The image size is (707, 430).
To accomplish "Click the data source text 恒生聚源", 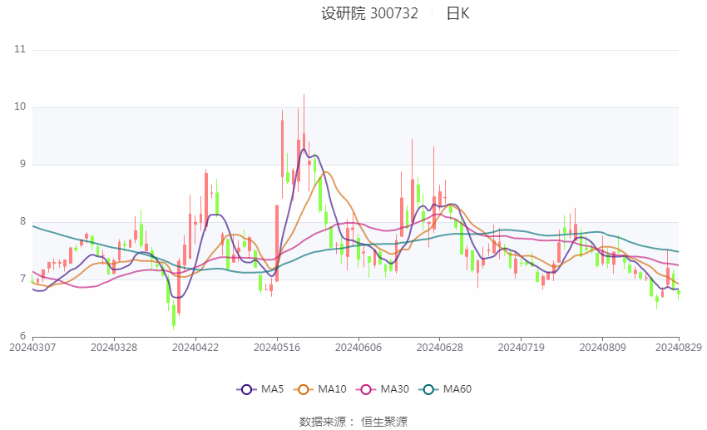I will [x=384, y=422].
